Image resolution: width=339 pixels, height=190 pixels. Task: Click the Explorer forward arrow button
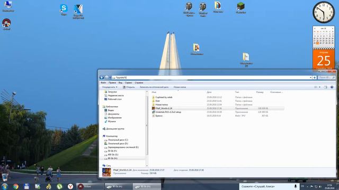(x=106, y=78)
